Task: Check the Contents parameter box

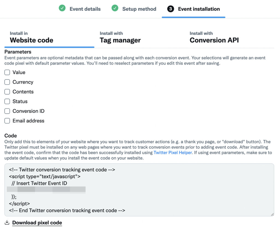Action: (x=7, y=92)
